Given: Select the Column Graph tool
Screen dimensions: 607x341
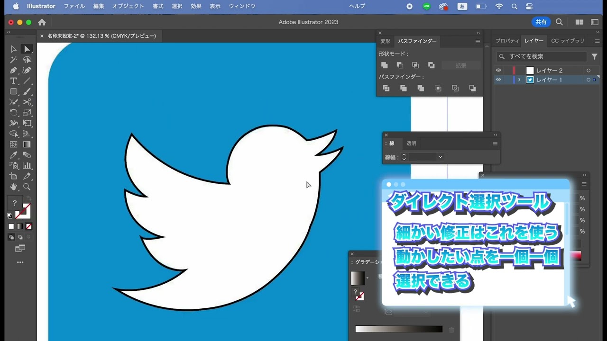Looking at the screenshot, I should [x=27, y=166].
